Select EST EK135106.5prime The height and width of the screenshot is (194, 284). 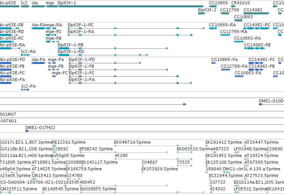click(224, 162)
